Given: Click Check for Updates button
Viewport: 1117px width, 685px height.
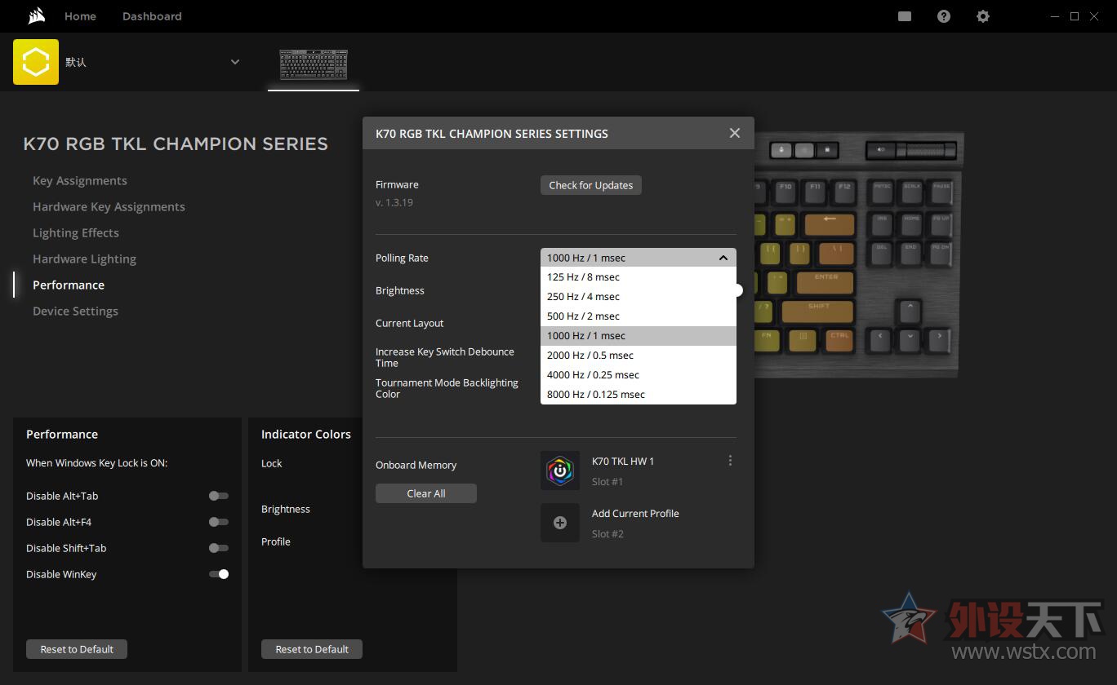Looking at the screenshot, I should tap(591, 185).
